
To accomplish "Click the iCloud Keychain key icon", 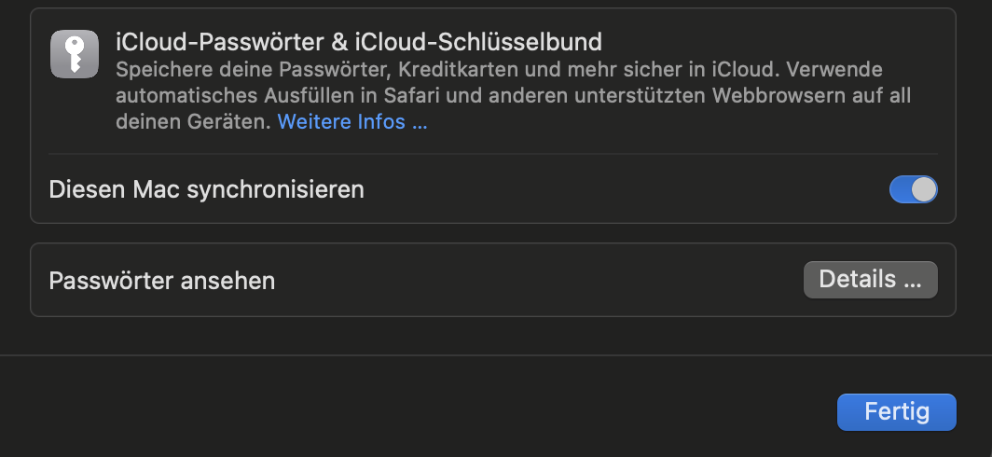I will (75, 53).
